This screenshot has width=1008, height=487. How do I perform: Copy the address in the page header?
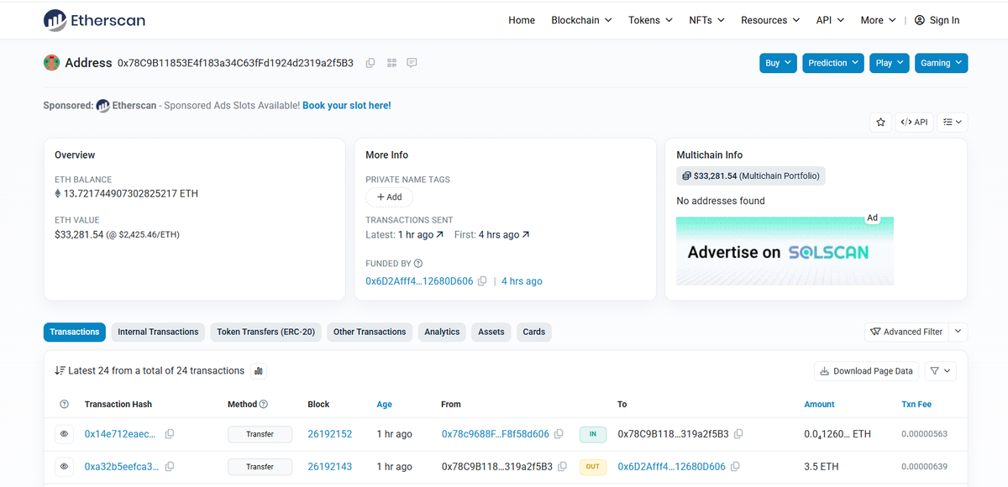pyautogui.click(x=370, y=63)
